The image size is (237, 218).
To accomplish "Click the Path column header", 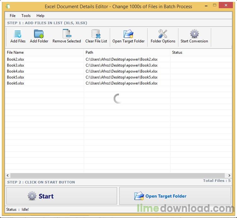I will click(x=127, y=52).
